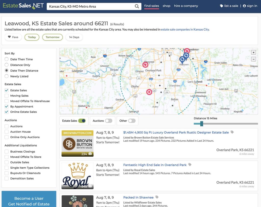Click the search magnifying glass icon

(137, 6)
